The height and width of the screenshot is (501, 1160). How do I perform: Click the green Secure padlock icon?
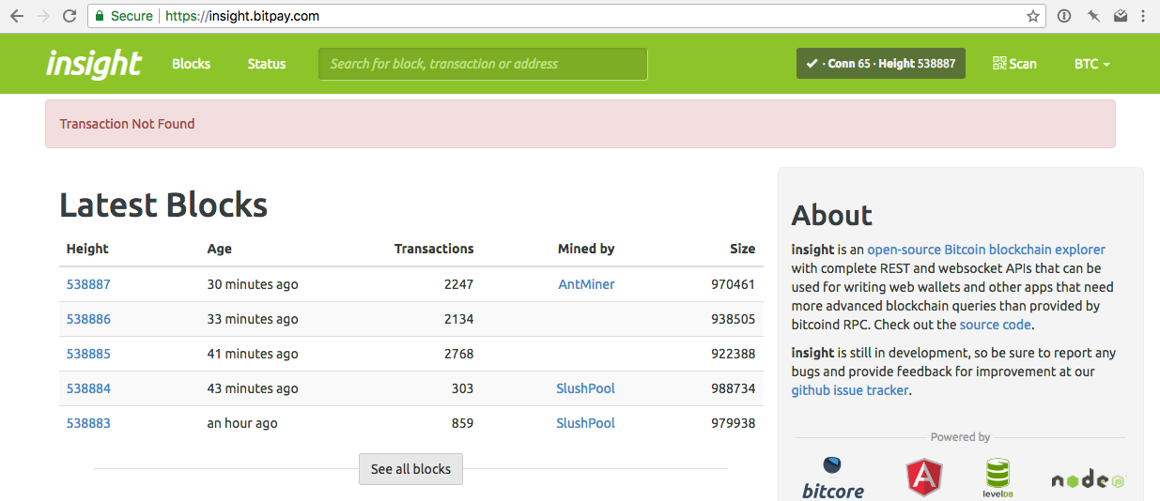[100, 16]
